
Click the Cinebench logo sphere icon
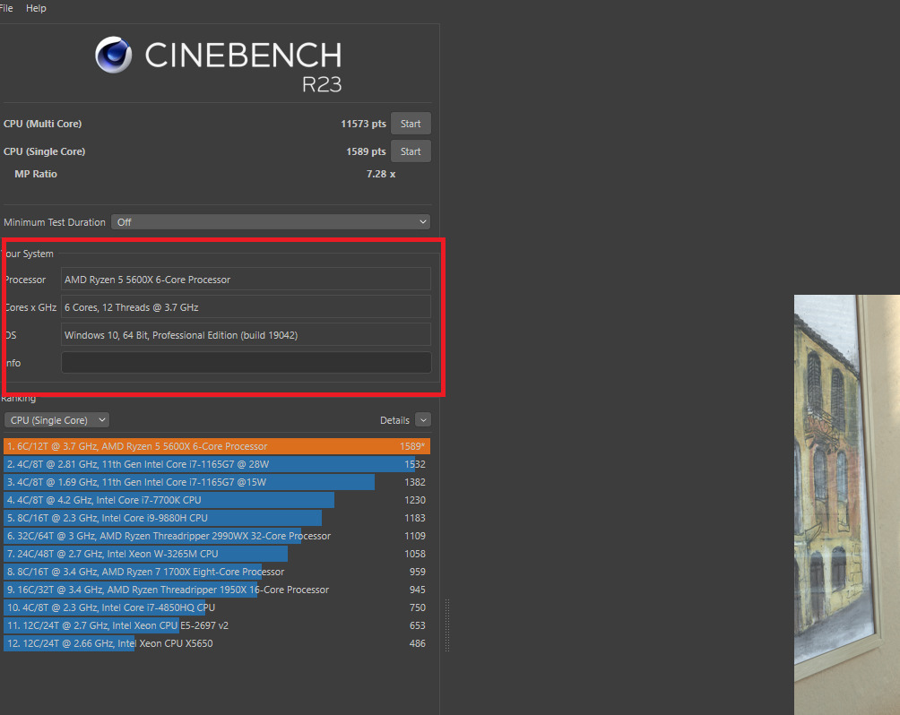(x=114, y=55)
